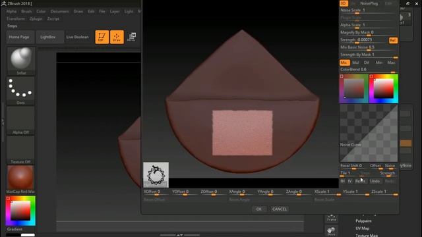Image resolution: width=422 pixels, height=237 pixels.
Task: Open the Dots stroke type picker
Action: tap(21, 91)
